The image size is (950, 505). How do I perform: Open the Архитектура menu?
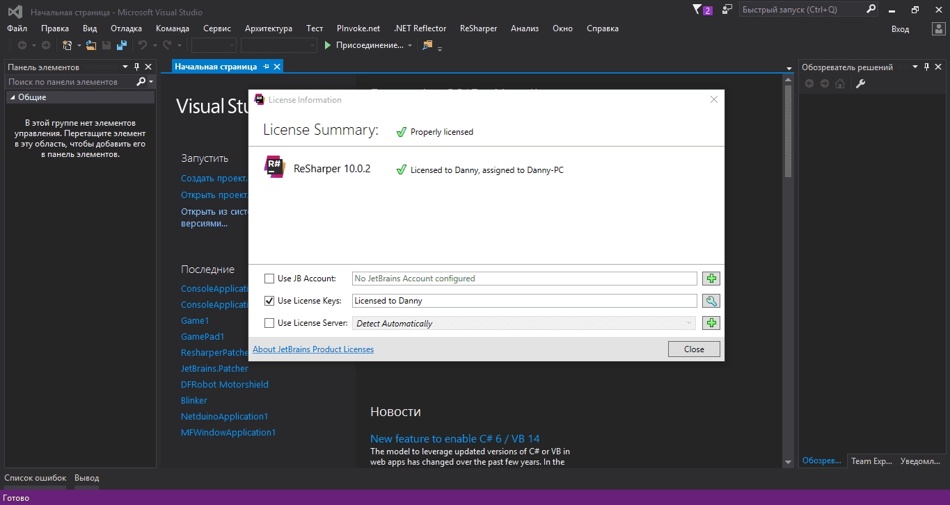pyautogui.click(x=269, y=28)
